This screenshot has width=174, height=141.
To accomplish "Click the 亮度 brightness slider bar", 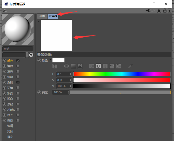I will point(120,92).
